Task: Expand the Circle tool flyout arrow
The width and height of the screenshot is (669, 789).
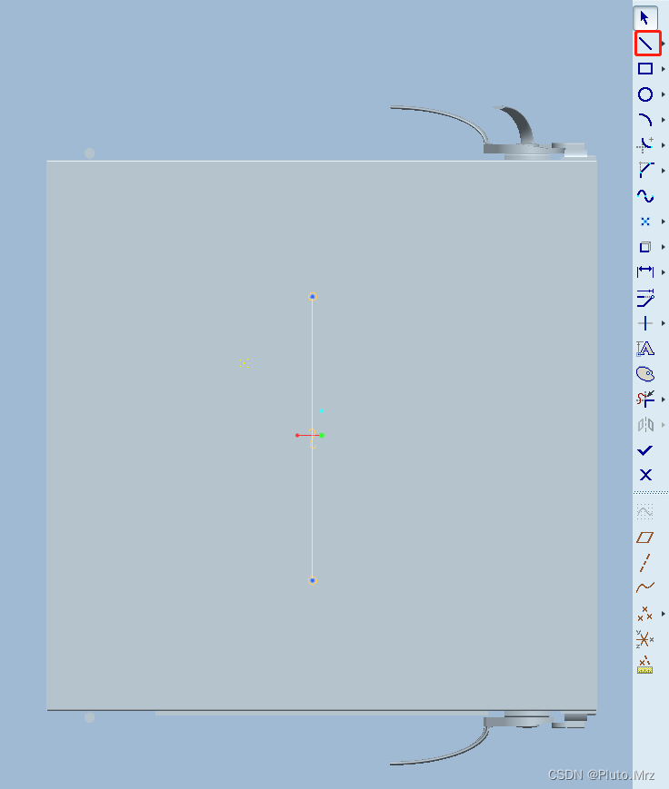Action: 664,94
